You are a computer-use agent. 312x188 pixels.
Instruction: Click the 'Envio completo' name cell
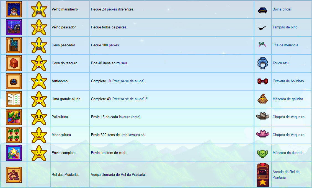click(70, 153)
